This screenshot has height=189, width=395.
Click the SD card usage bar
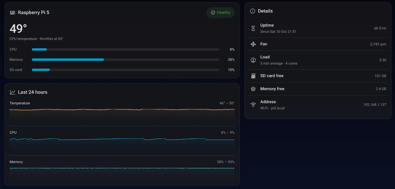(x=125, y=70)
